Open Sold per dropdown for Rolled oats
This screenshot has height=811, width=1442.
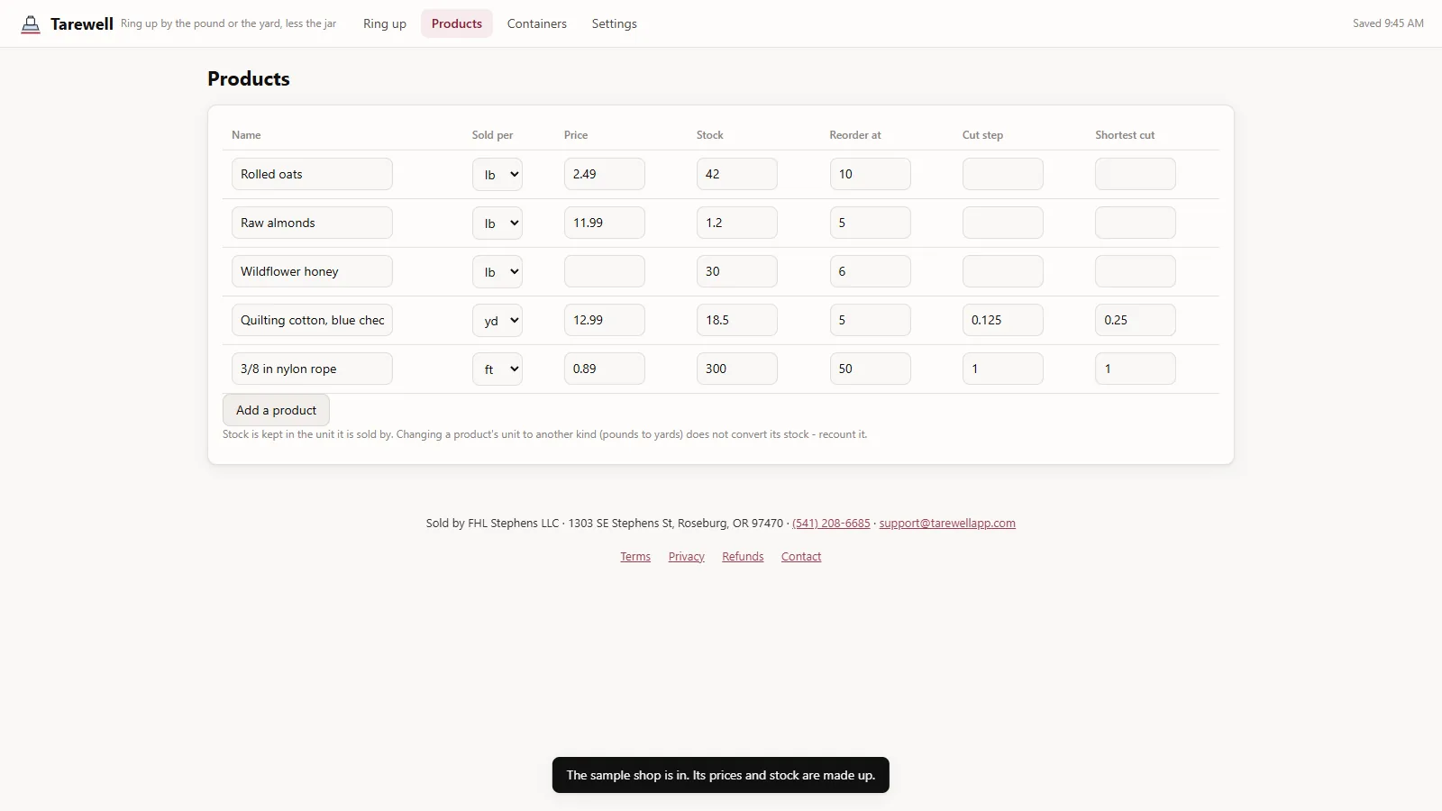click(497, 174)
